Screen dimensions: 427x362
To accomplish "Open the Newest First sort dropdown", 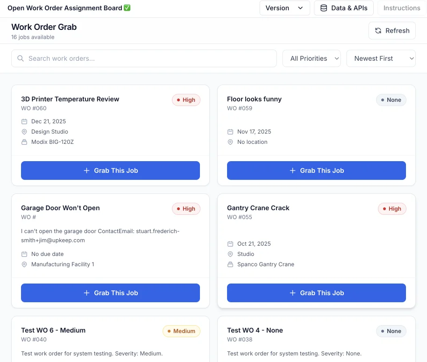I will click(x=381, y=58).
